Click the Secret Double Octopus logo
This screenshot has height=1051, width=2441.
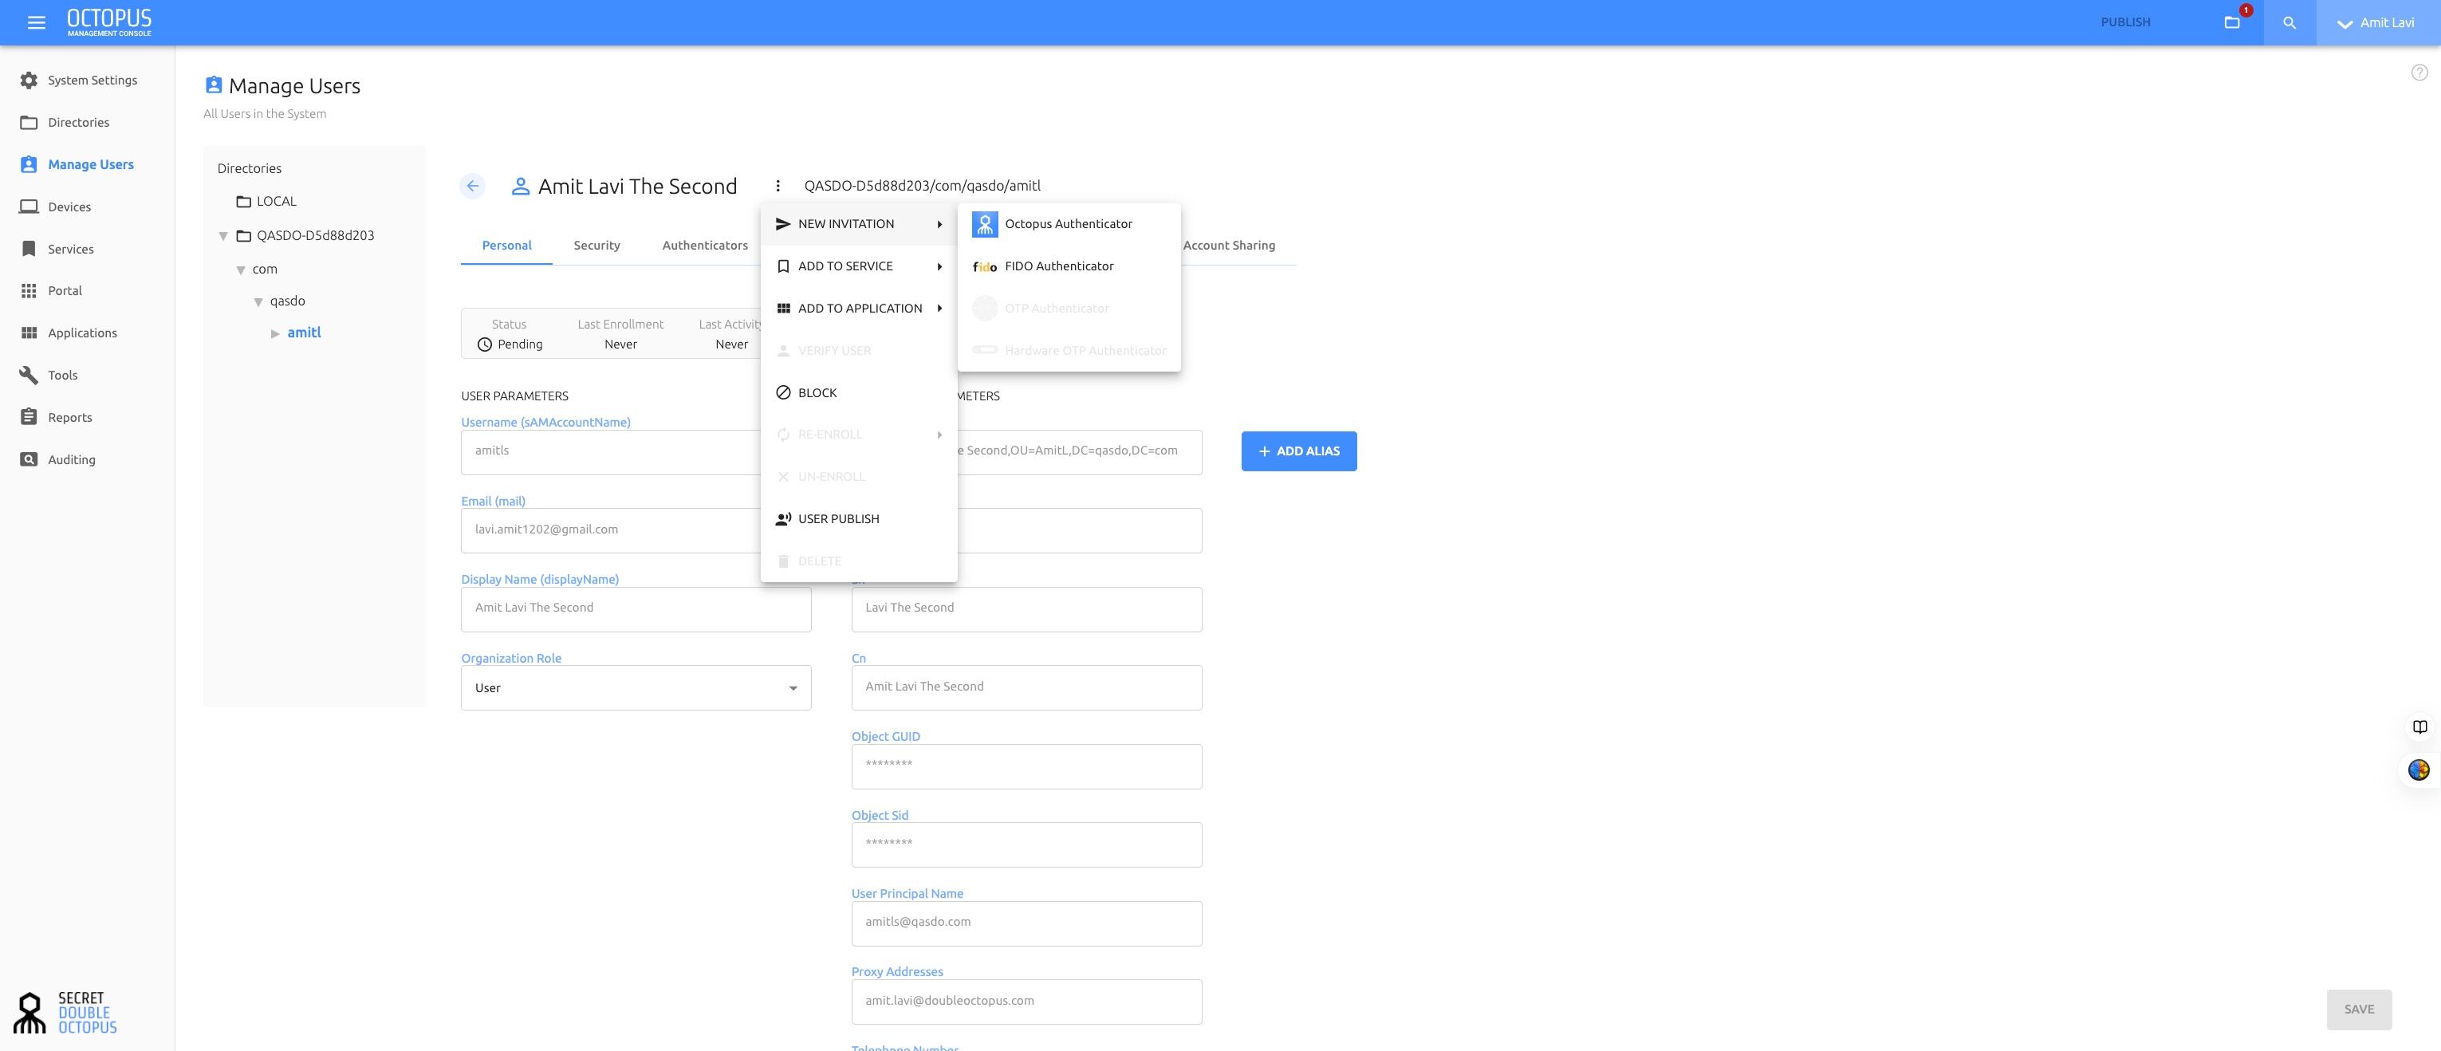click(65, 1012)
